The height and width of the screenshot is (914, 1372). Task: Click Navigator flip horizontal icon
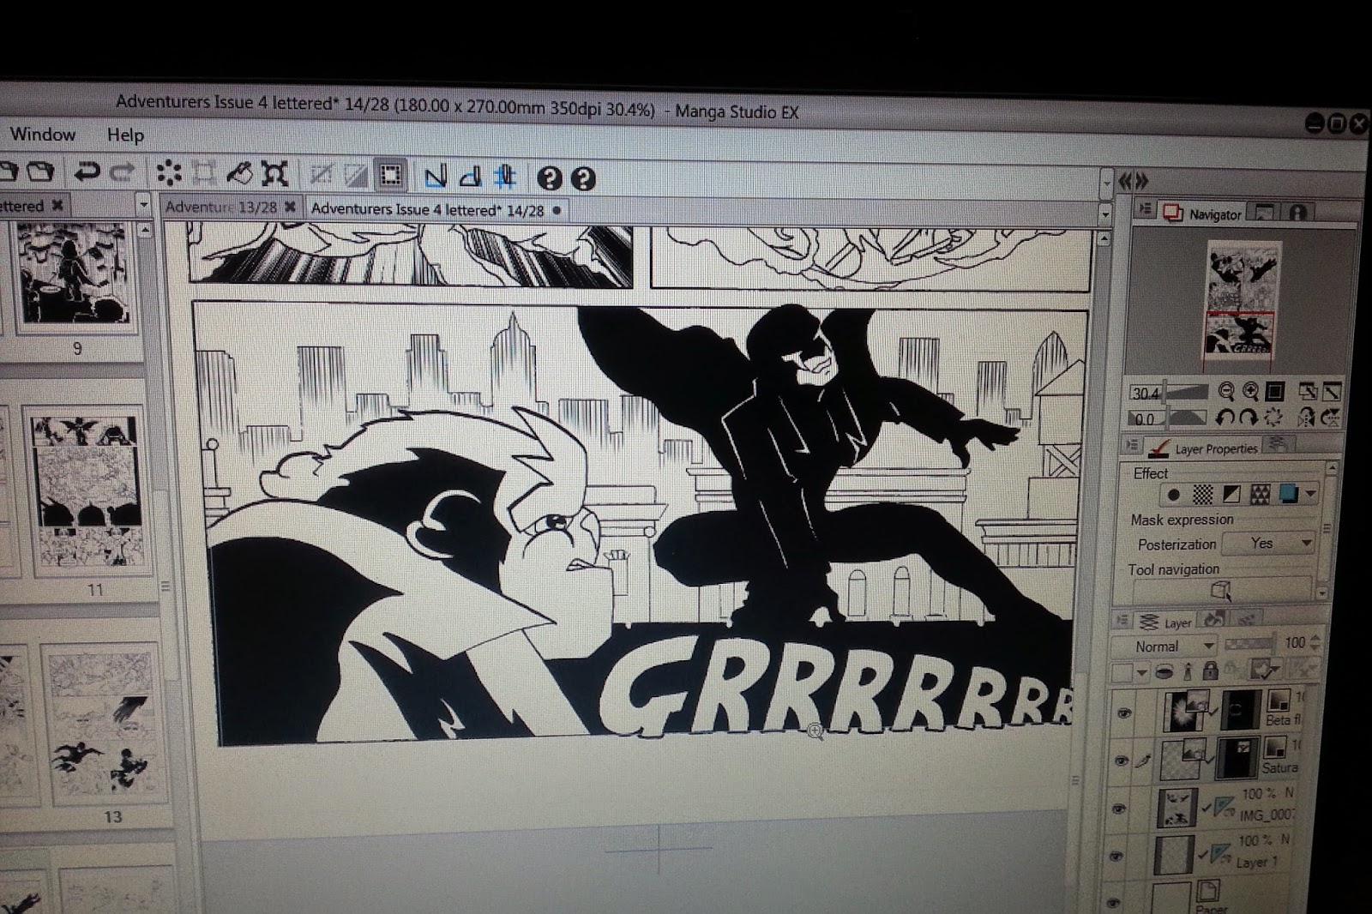(x=1307, y=418)
